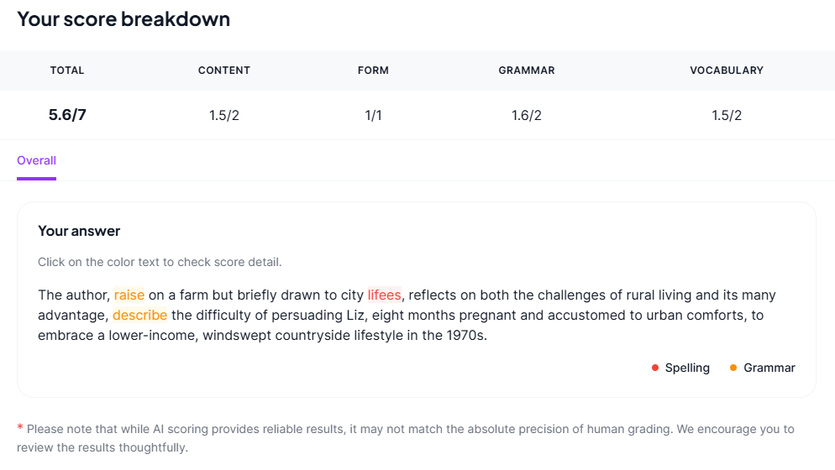Click the TOTAL column header
835x470 pixels.
coord(67,70)
